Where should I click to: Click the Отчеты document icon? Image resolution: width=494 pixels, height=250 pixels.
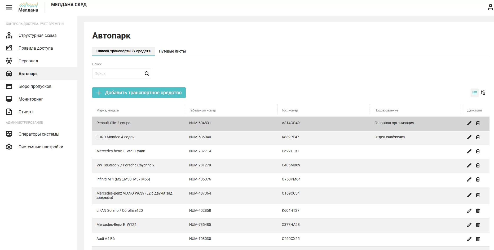click(x=9, y=112)
